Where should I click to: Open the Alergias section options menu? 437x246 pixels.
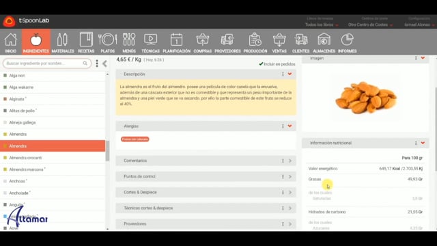(x=283, y=126)
